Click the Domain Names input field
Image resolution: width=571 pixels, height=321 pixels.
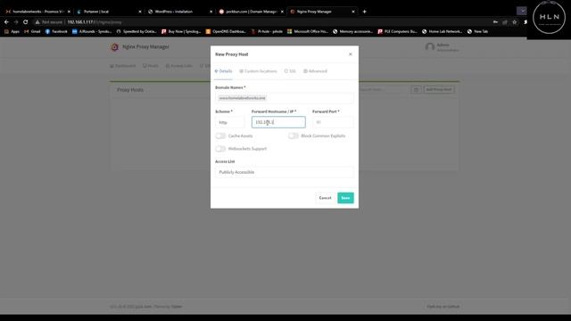coord(284,98)
